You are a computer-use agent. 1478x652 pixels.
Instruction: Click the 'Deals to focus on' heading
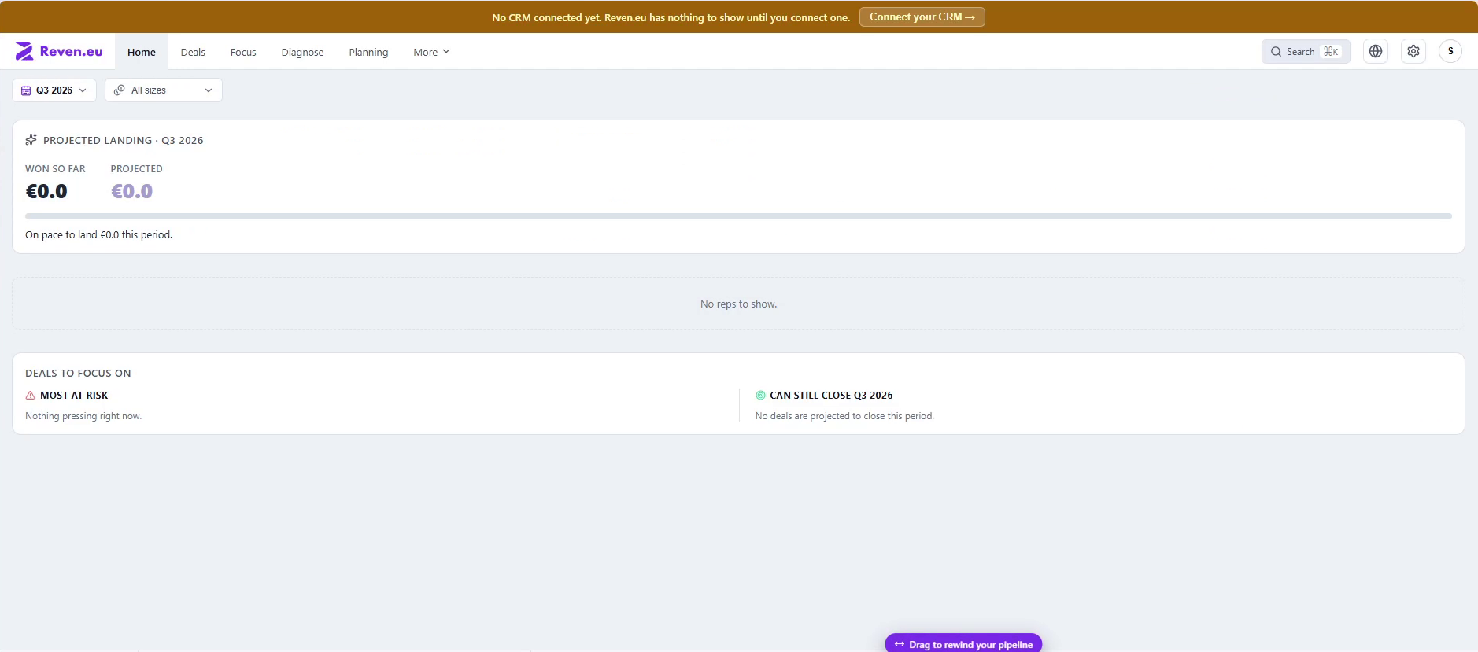pos(78,374)
